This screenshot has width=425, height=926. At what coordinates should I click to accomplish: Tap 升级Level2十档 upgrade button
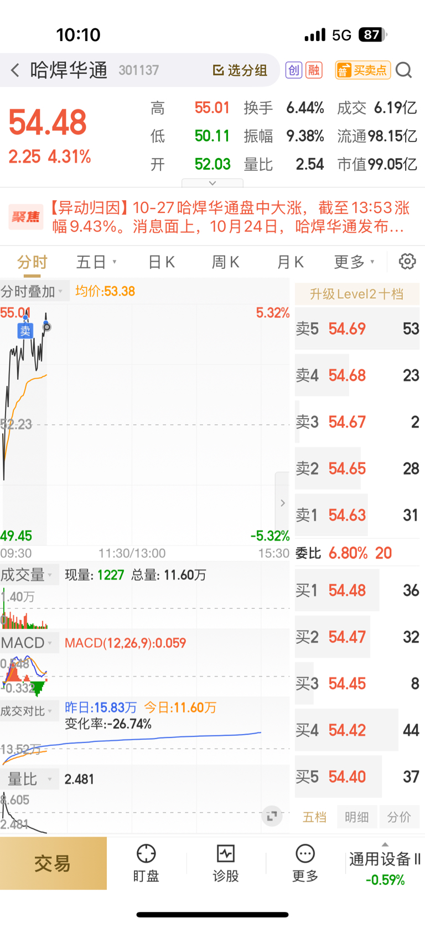click(357, 294)
